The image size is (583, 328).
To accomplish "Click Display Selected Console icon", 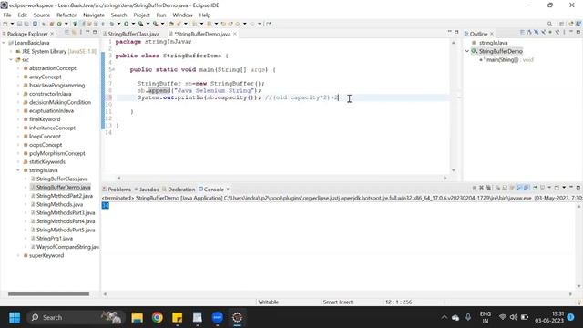I will tap(543, 188).
